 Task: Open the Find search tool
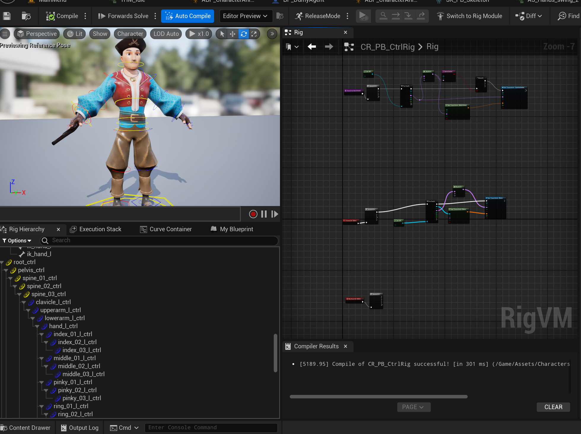coord(568,16)
